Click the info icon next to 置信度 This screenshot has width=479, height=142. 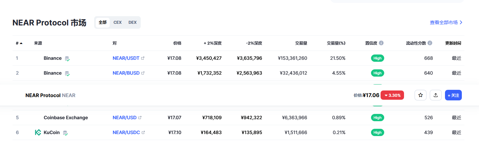[x=381, y=43]
